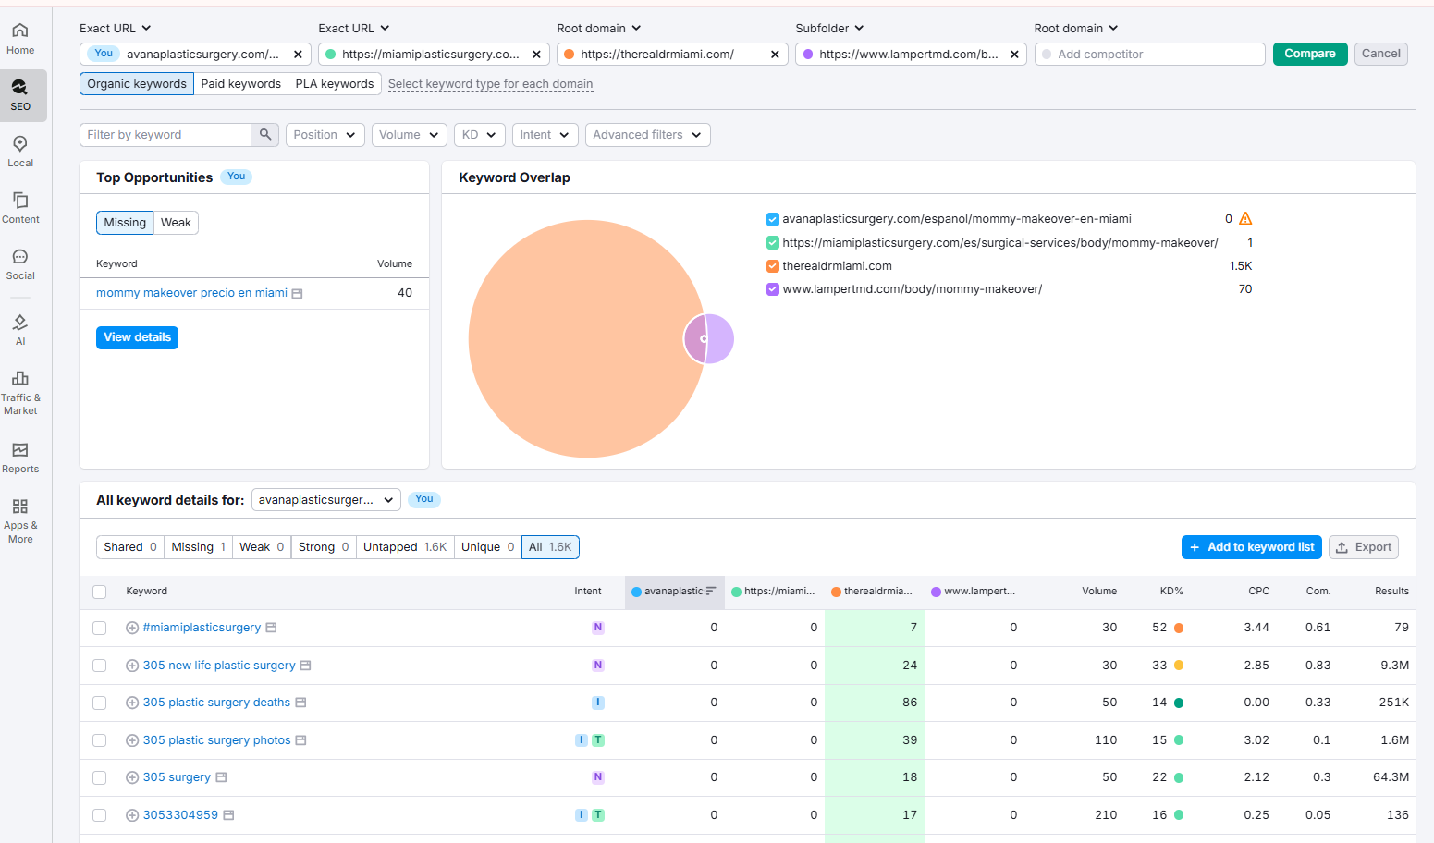Open the Volume filter dropdown
The height and width of the screenshot is (843, 1434).
(410, 135)
